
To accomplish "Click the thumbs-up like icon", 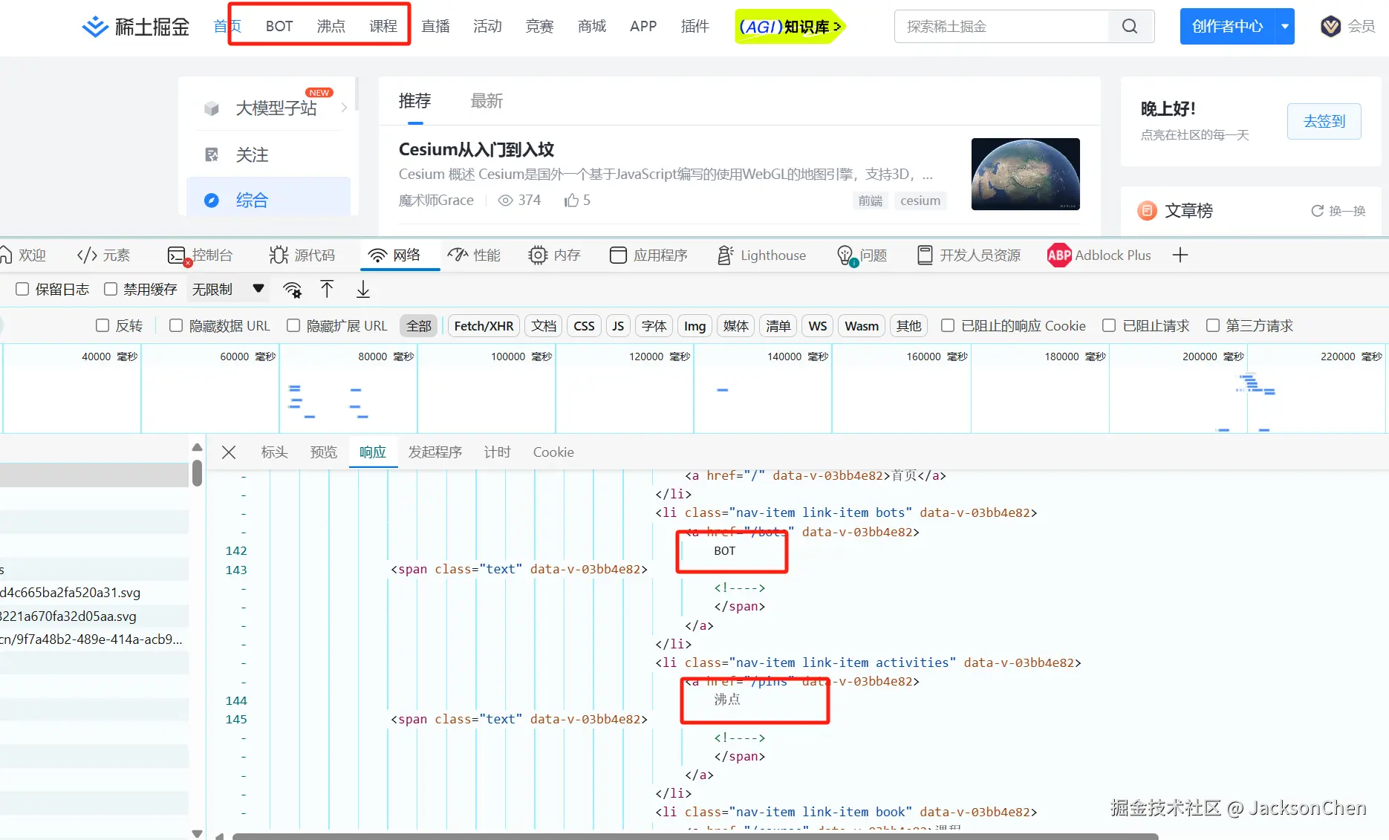I will click(571, 201).
